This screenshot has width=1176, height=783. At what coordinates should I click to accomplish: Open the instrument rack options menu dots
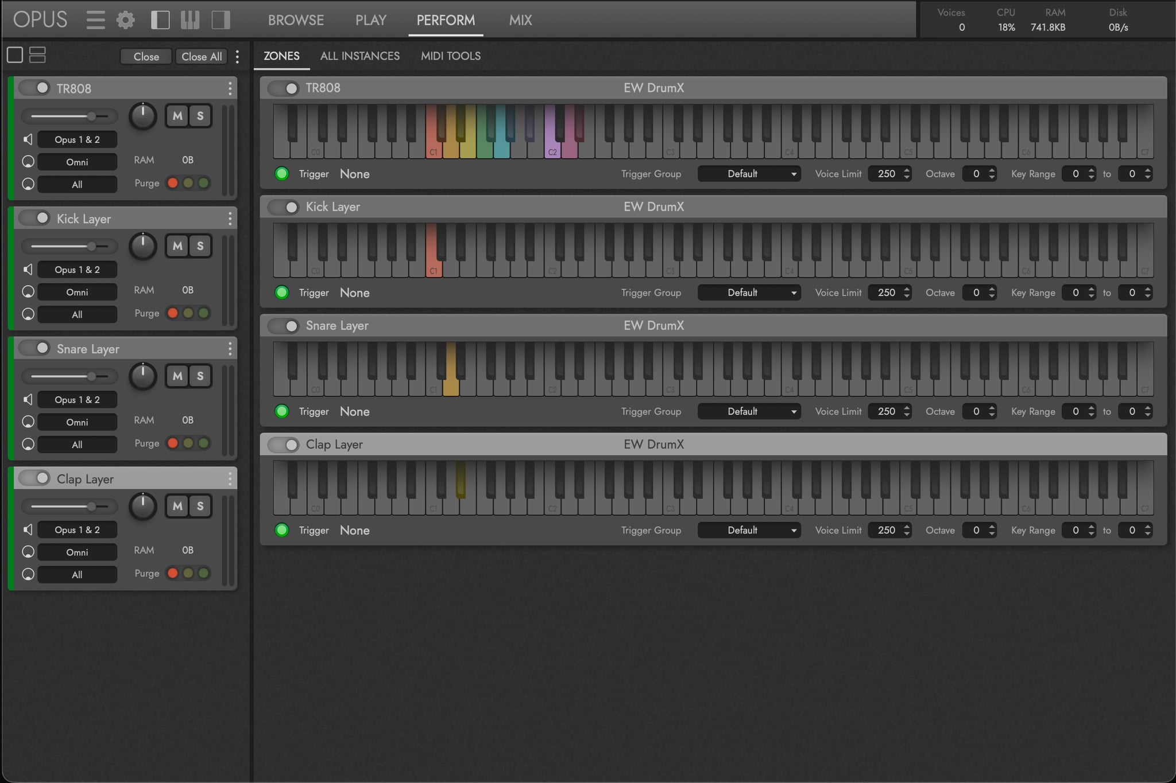(x=237, y=56)
